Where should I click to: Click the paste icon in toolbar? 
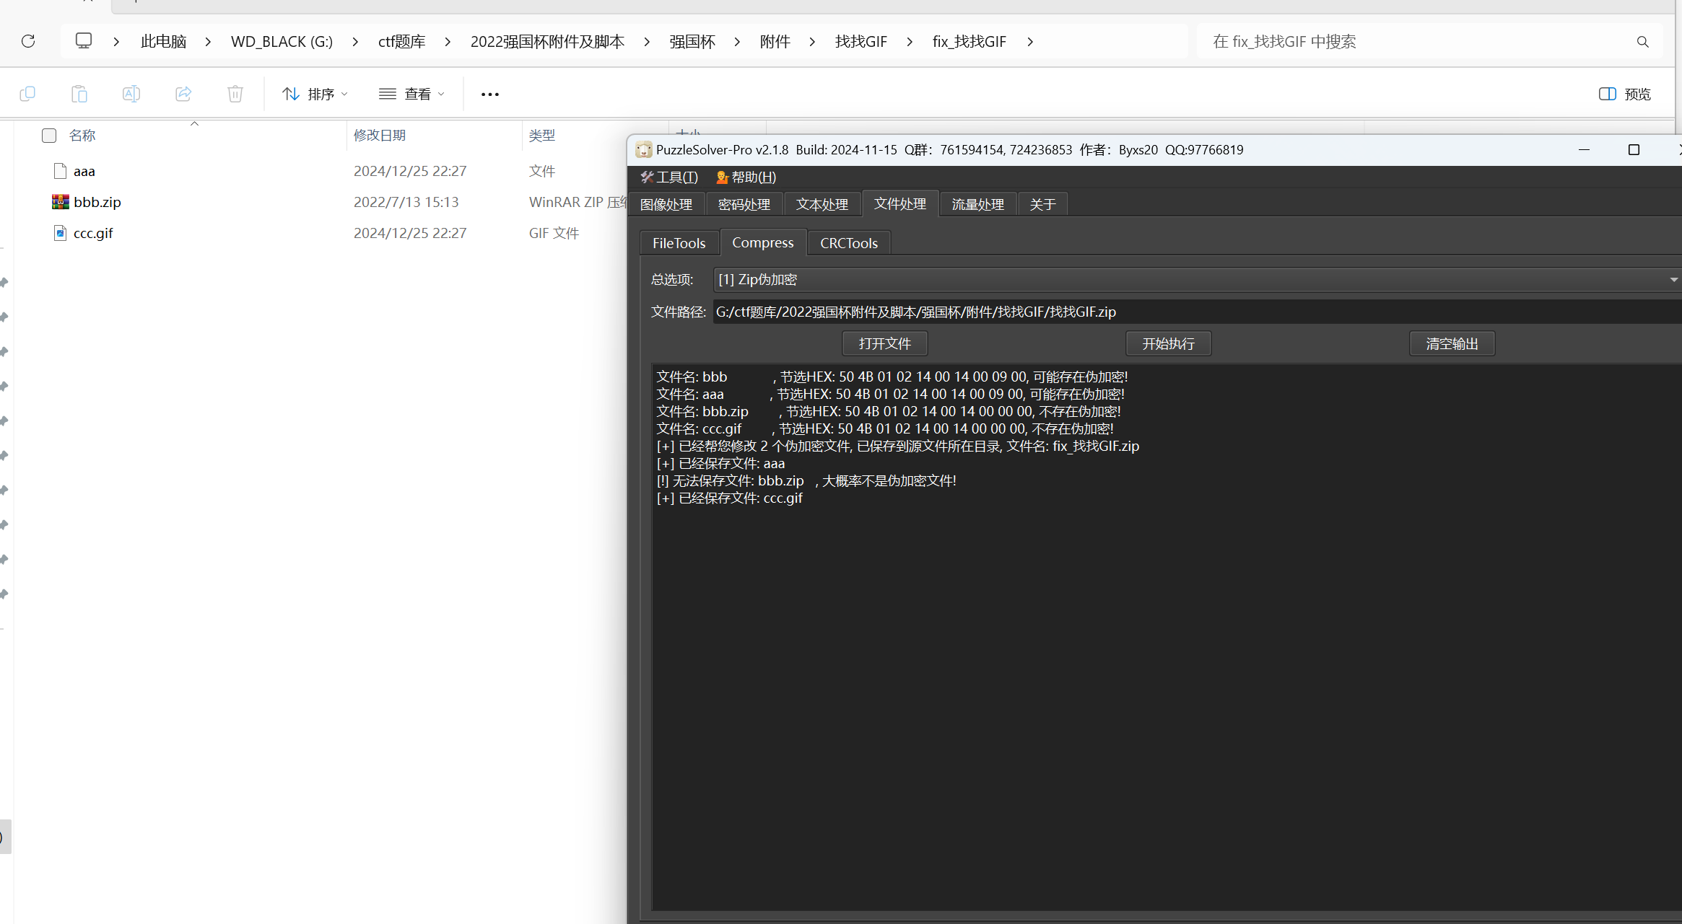click(79, 94)
